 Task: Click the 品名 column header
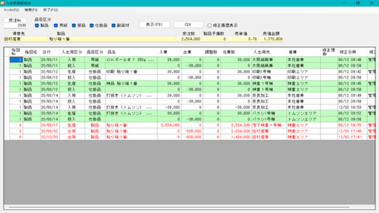point(132,52)
